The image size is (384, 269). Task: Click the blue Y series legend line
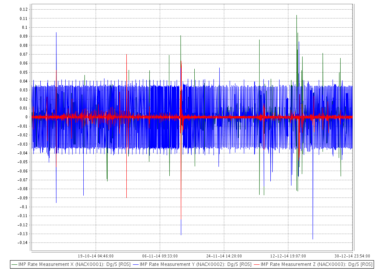point(136,265)
